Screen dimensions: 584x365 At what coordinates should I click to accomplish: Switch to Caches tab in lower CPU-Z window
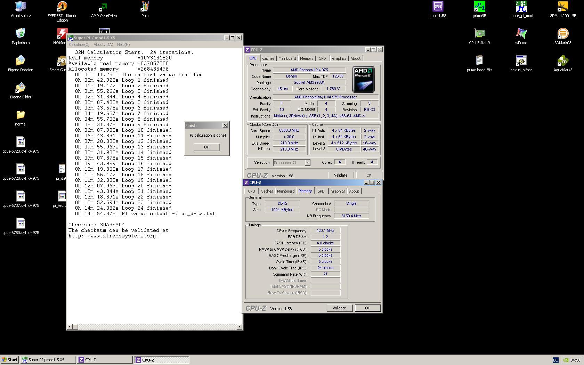pos(267,191)
